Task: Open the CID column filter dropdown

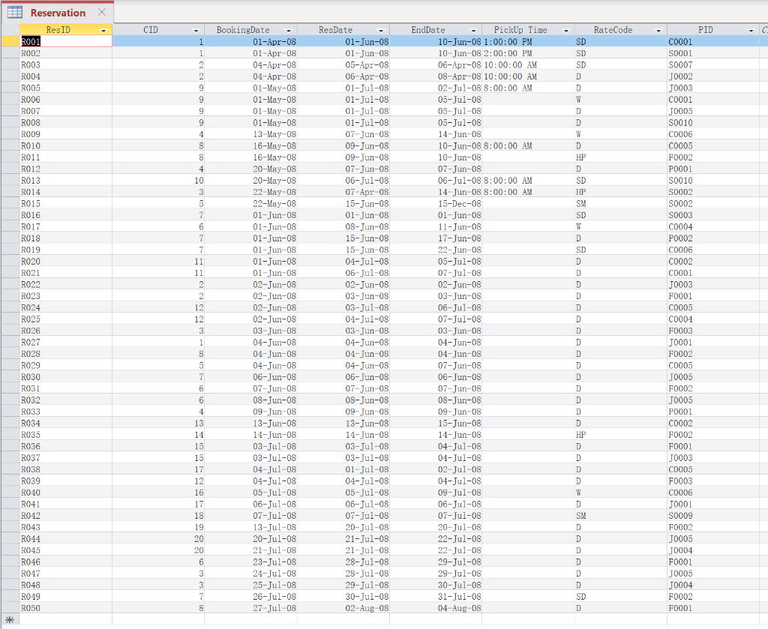Action: (196, 30)
